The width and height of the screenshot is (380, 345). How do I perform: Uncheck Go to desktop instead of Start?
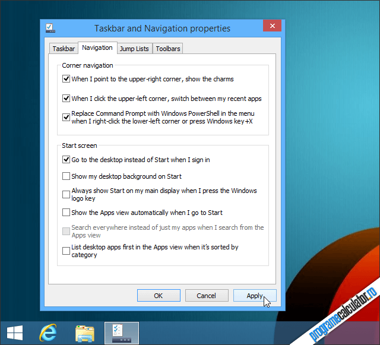click(x=66, y=160)
